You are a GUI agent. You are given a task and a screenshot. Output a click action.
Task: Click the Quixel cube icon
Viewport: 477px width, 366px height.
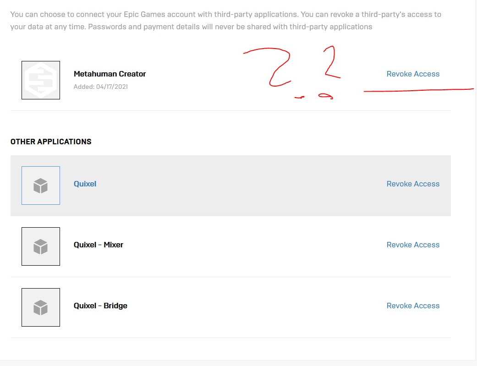(x=41, y=186)
